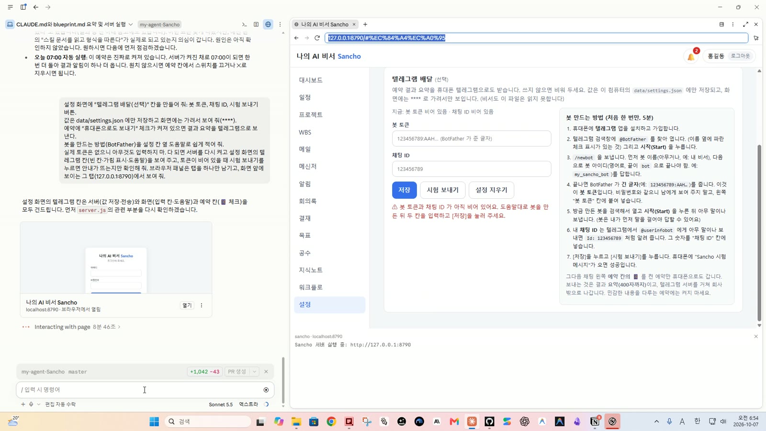Click the plus attach icon under prompt
This screenshot has height=431, width=766.
coord(23,404)
